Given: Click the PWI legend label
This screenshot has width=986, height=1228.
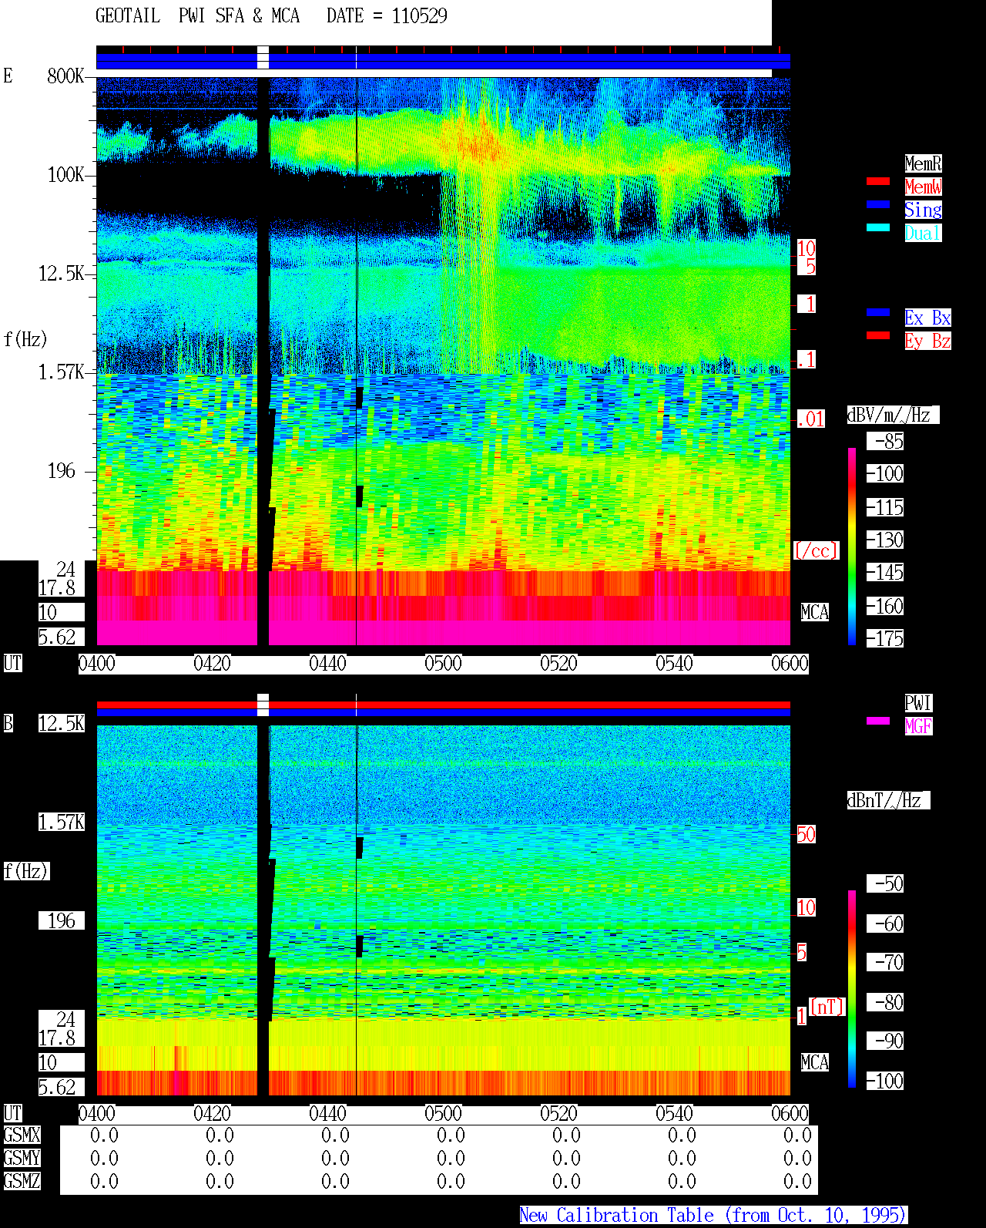Looking at the screenshot, I should point(918,703).
